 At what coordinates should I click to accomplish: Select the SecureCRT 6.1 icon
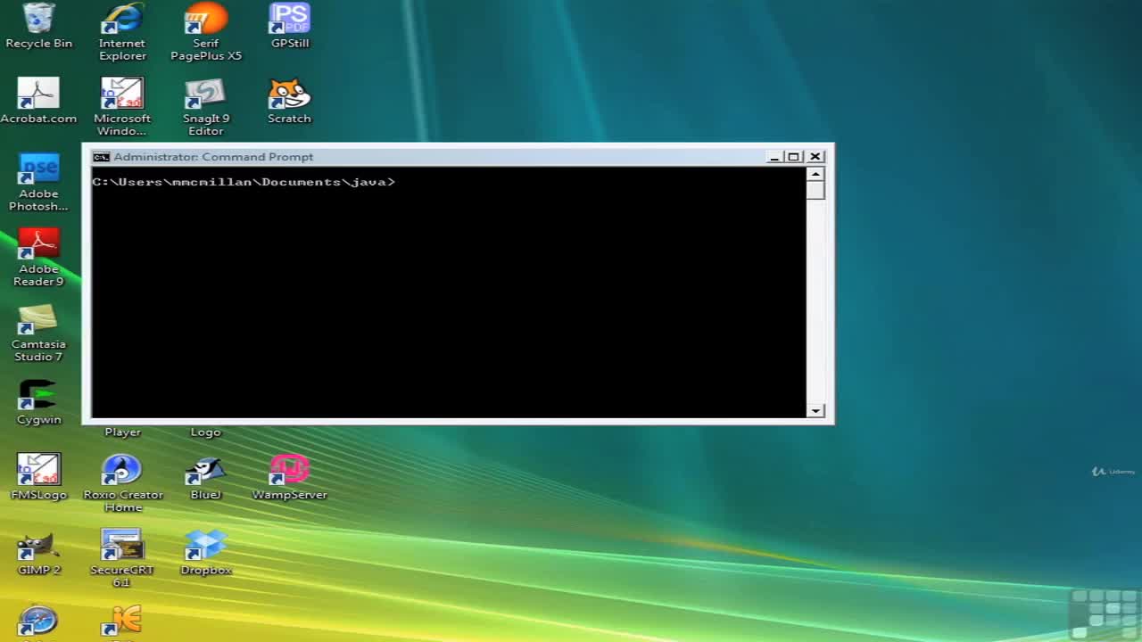(x=122, y=559)
